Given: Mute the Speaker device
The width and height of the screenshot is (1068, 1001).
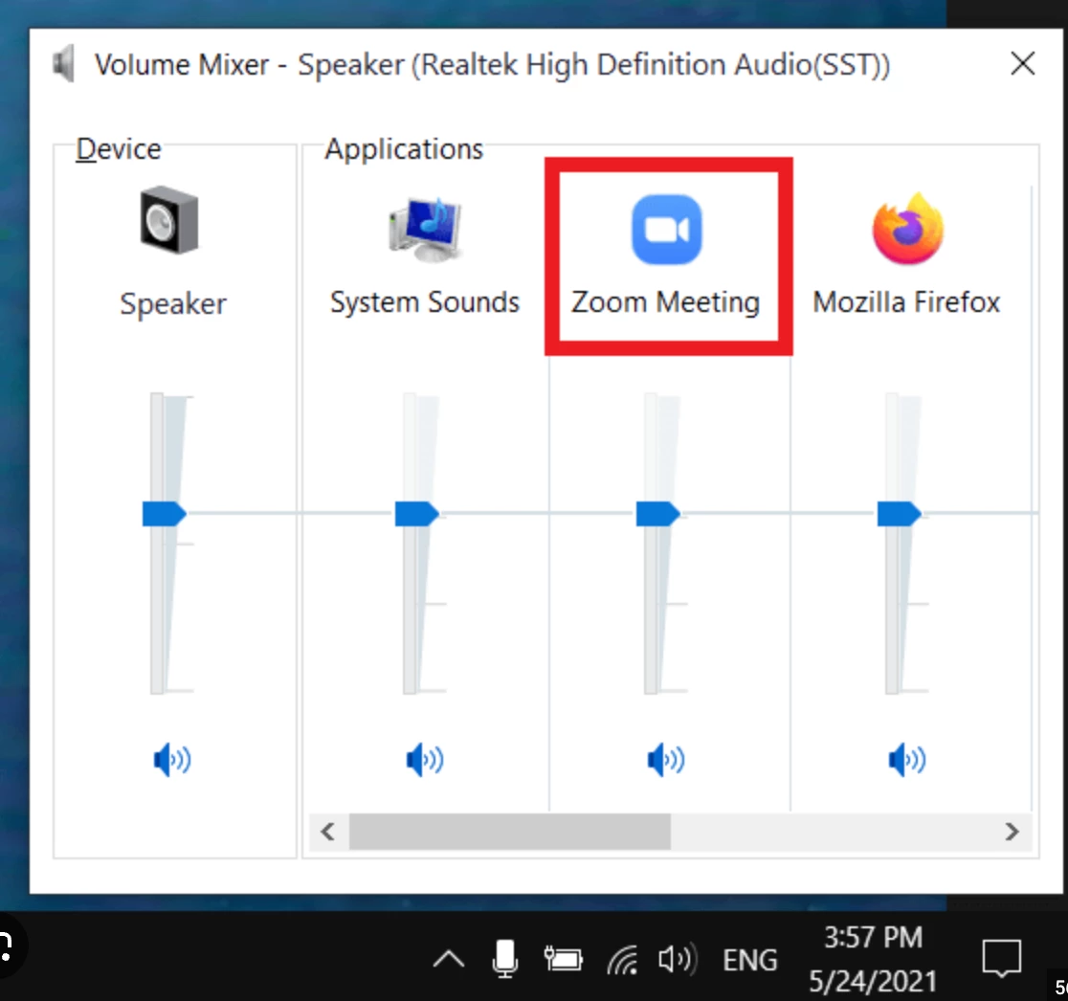Looking at the screenshot, I should click(172, 760).
